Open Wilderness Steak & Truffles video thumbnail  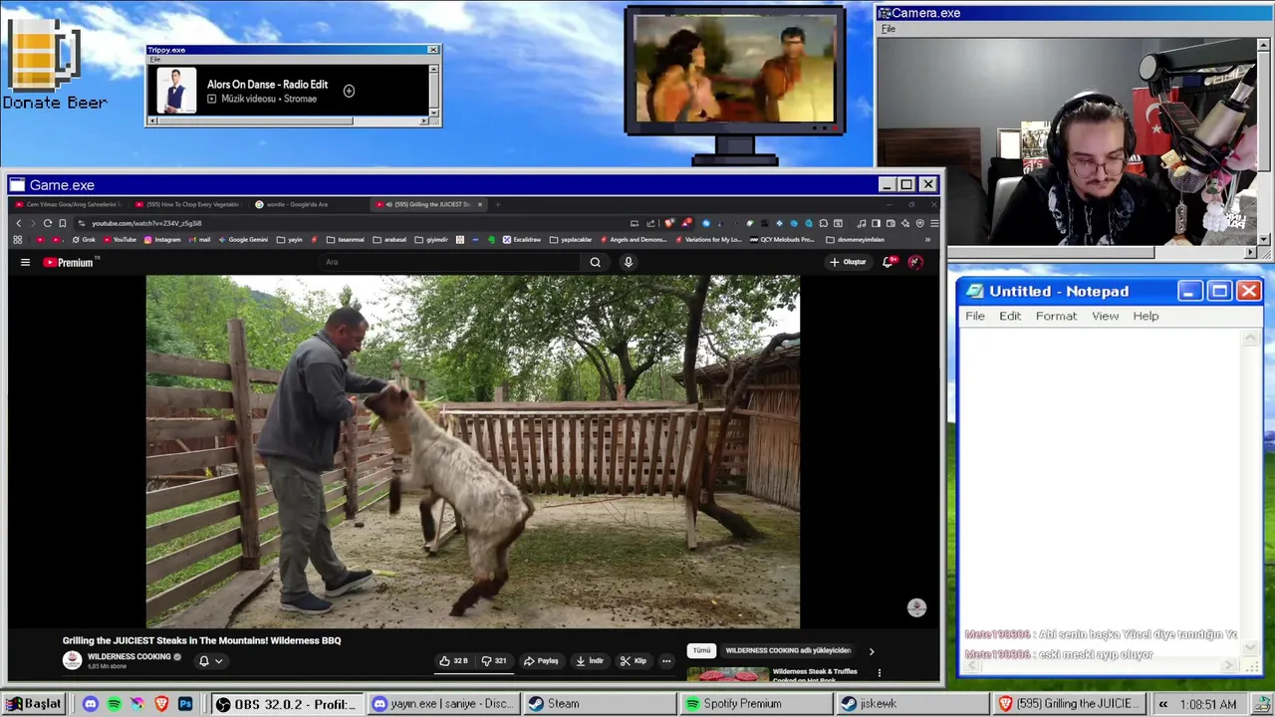[727, 674]
